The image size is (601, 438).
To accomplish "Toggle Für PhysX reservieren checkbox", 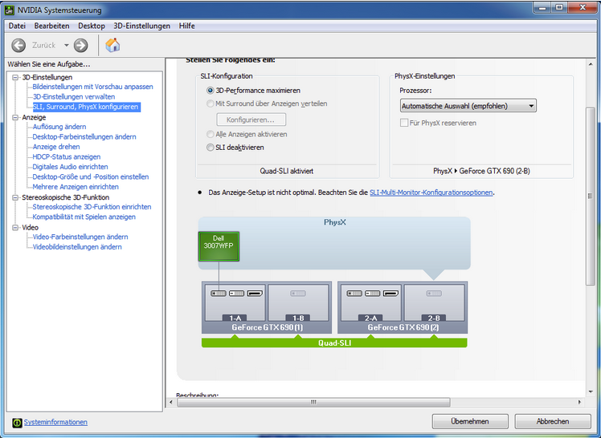I will coord(404,123).
